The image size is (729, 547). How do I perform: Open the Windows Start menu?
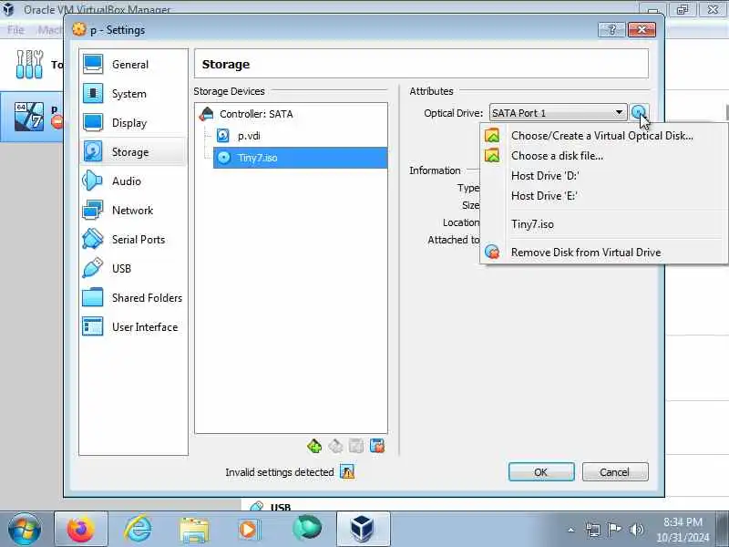tap(25, 529)
